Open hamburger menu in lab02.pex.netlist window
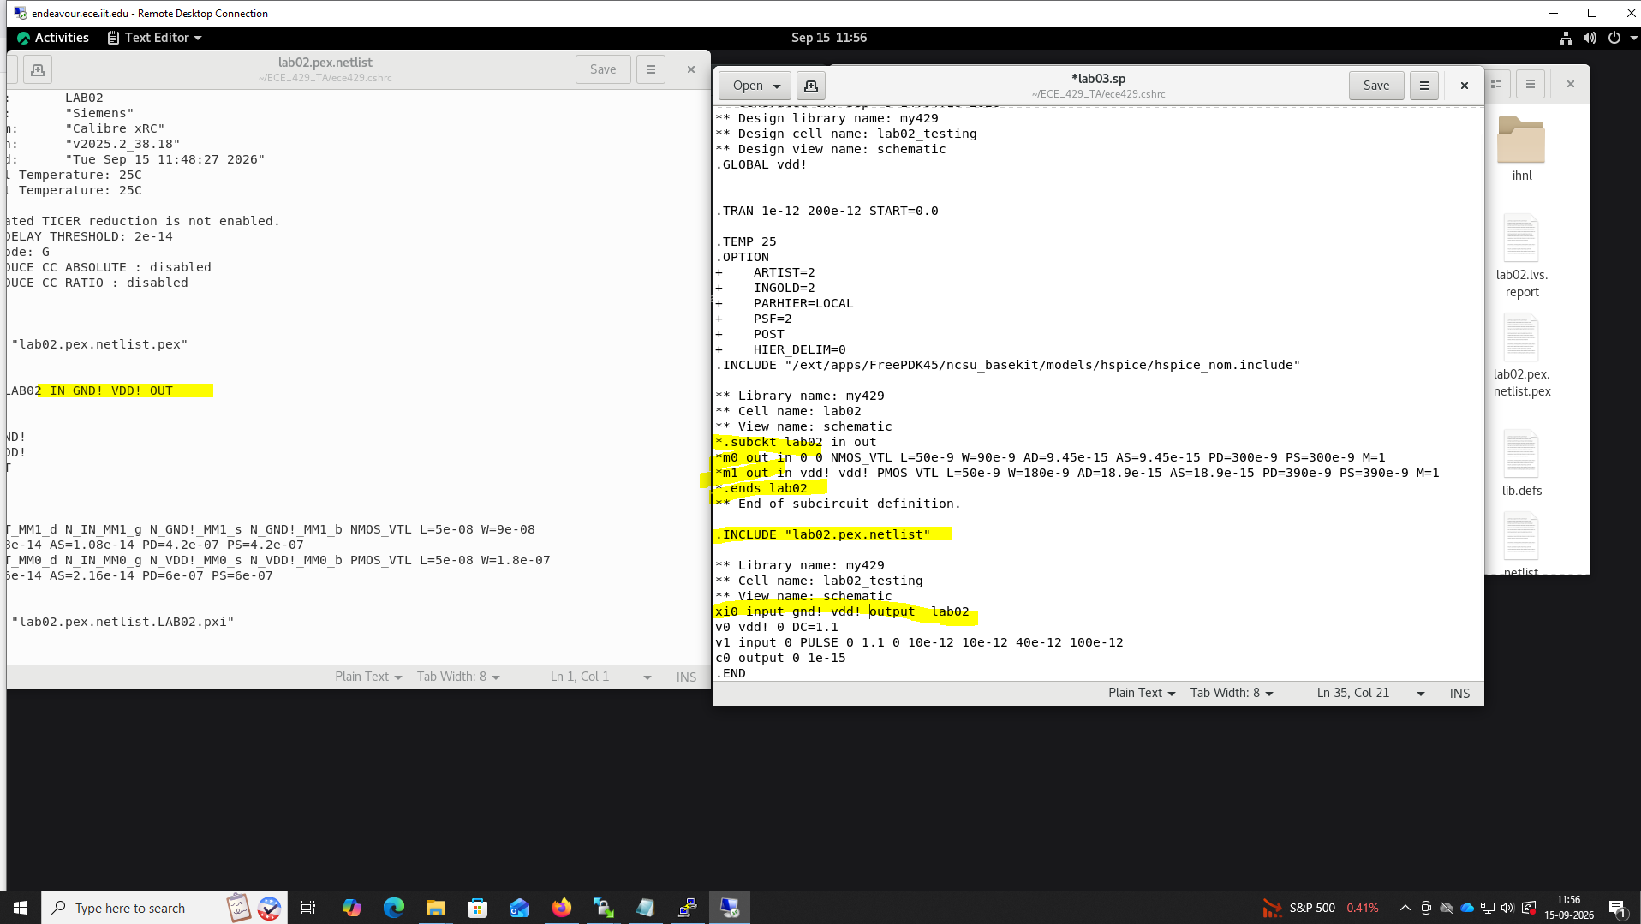 tap(651, 69)
